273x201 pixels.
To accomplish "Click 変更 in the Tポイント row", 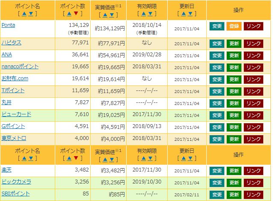I will pos(217,91).
